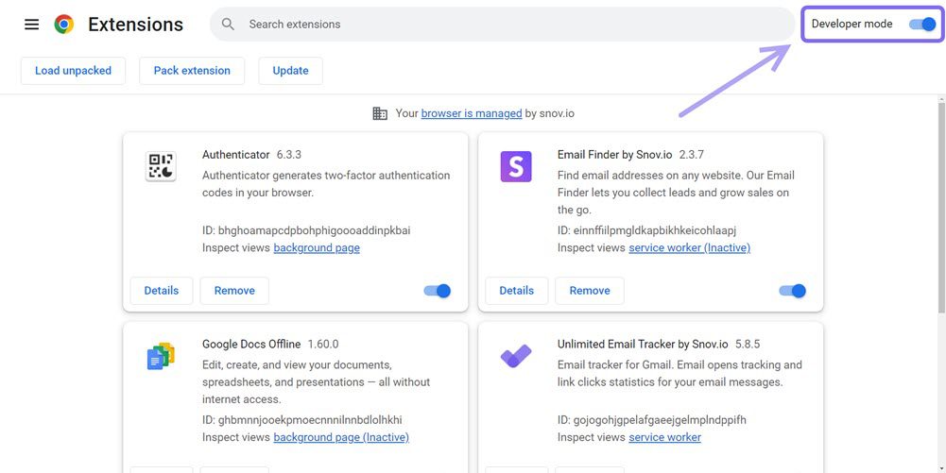
Task: Click Authenticator version 6.3.3 text
Action: pyautogui.click(x=289, y=155)
